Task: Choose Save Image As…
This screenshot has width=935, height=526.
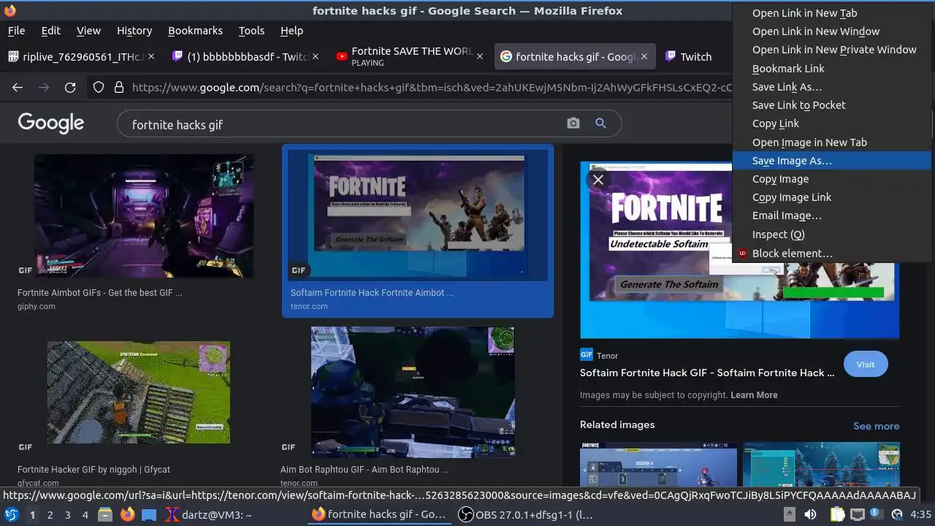Action: pos(832,161)
